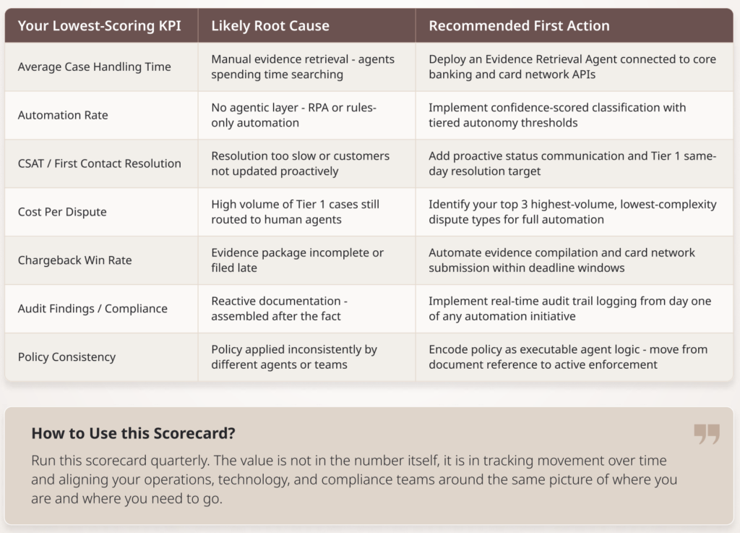Click the 'Policy Consistency' KPI cell

tap(66, 357)
